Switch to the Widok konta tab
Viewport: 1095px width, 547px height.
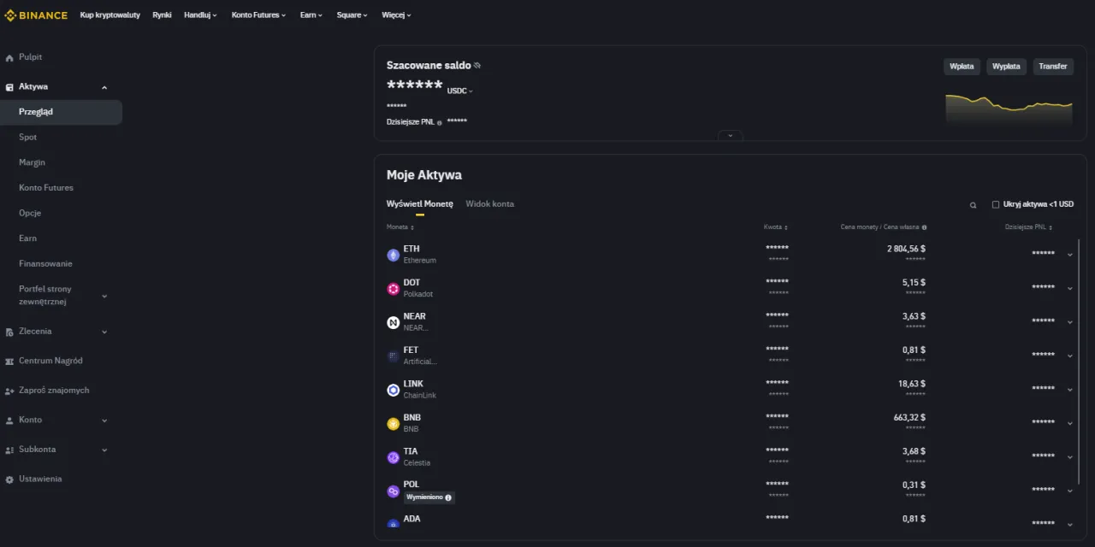tap(489, 203)
